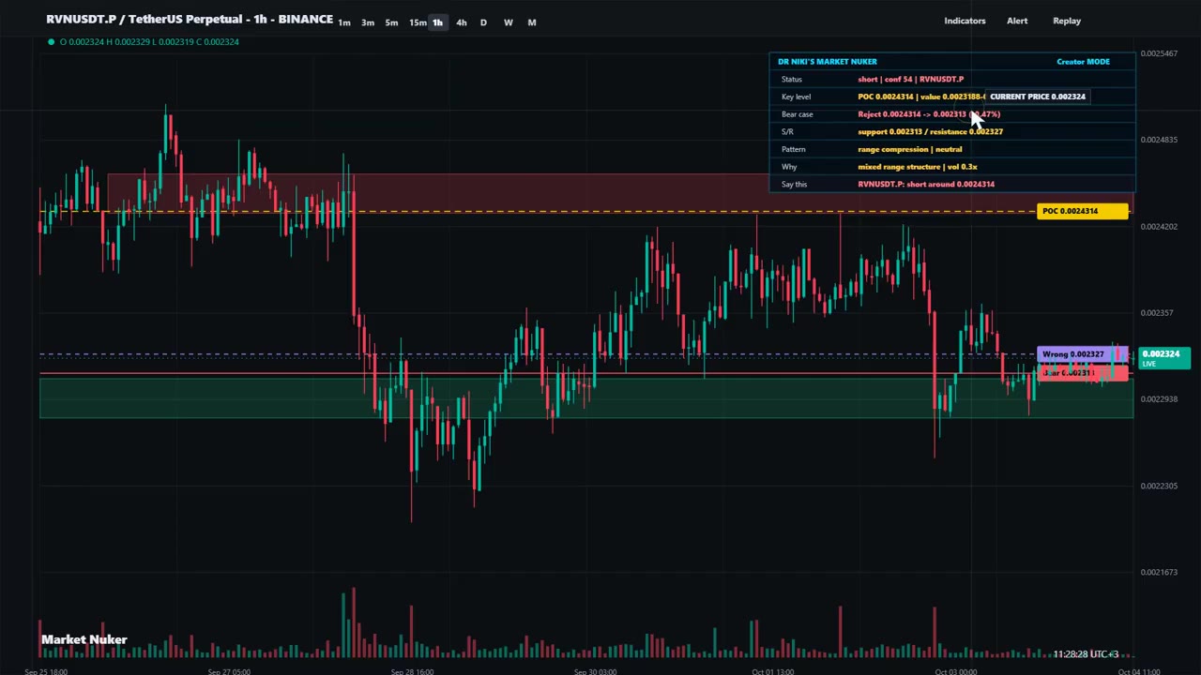Switch to the 1m timeframe
This screenshot has width=1201, height=675.
click(x=344, y=22)
